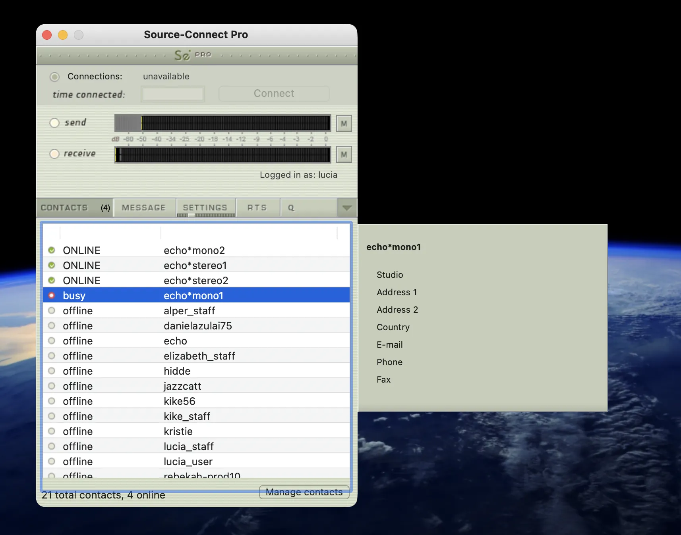The height and width of the screenshot is (535, 681).
Task: Click the Fax label in details
Action: pyautogui.click(x=383, y=379)
